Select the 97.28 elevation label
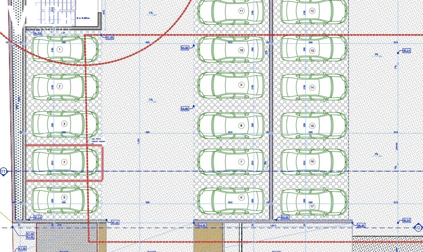Screen dimensions: 423x252 [x=110, y=38]
